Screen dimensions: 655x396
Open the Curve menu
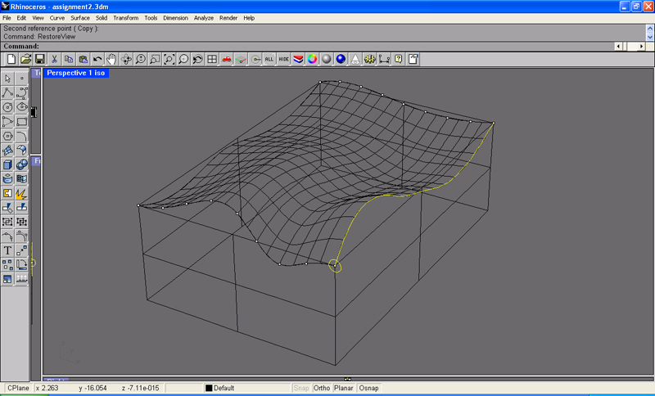(x=56, y=18)
